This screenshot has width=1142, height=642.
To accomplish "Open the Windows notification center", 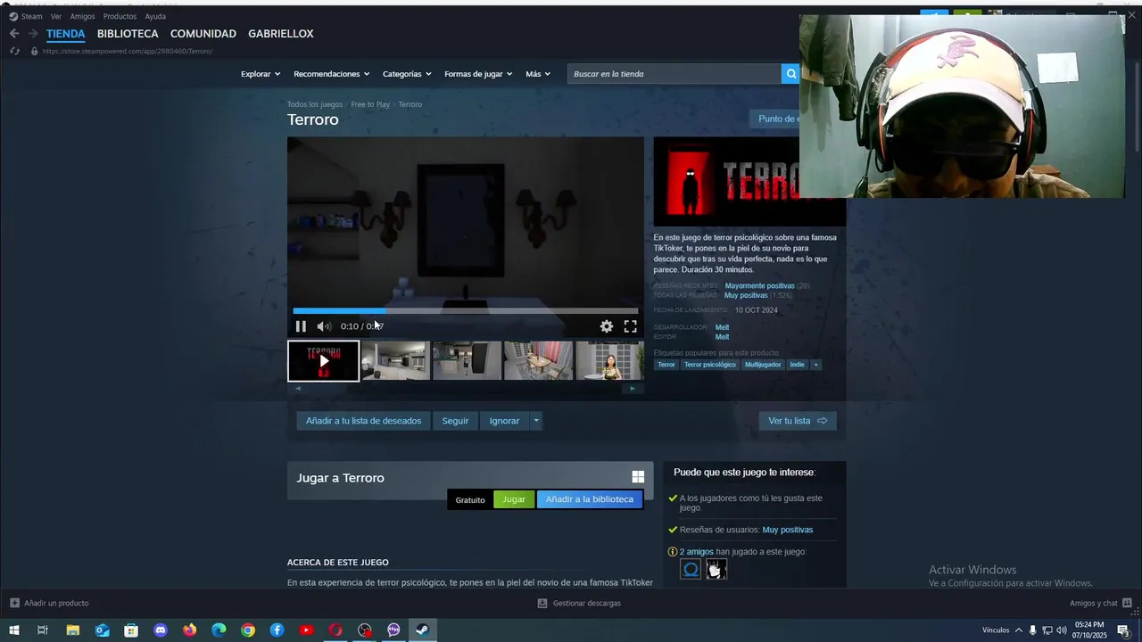I will [1124, 630].
